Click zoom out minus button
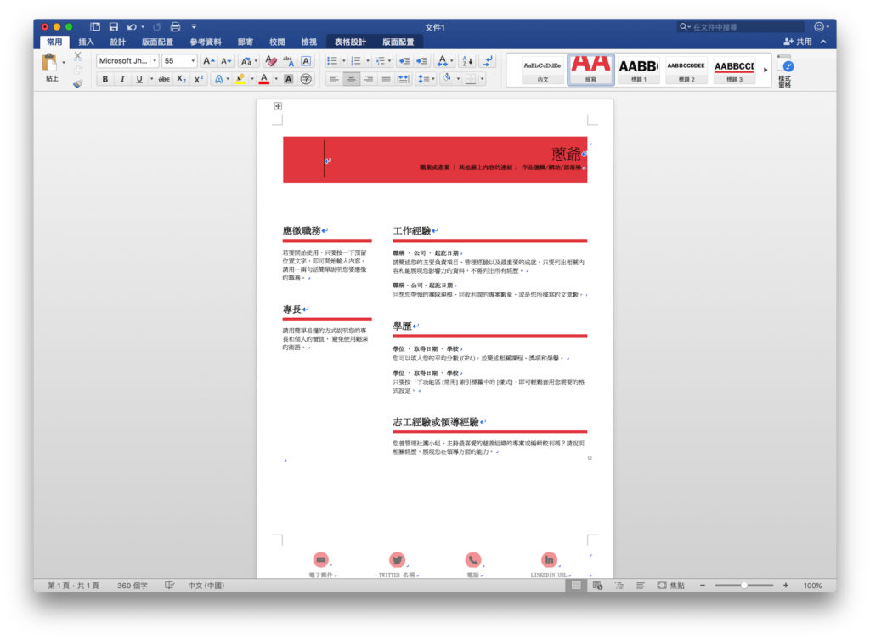 click(x=703, y=586)
